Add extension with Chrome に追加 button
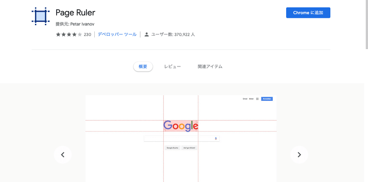 tap(308, 13)
